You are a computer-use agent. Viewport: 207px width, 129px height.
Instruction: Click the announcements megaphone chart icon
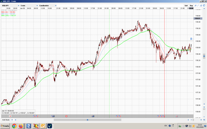click(x=201, y=6)
